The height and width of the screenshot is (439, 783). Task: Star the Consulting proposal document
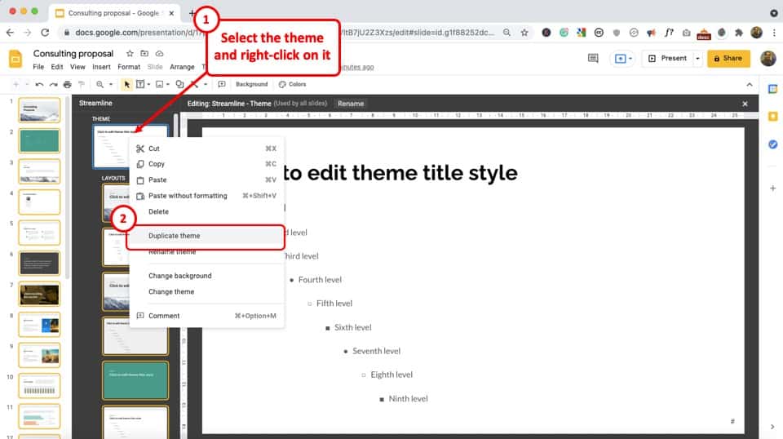pos(130,53)
